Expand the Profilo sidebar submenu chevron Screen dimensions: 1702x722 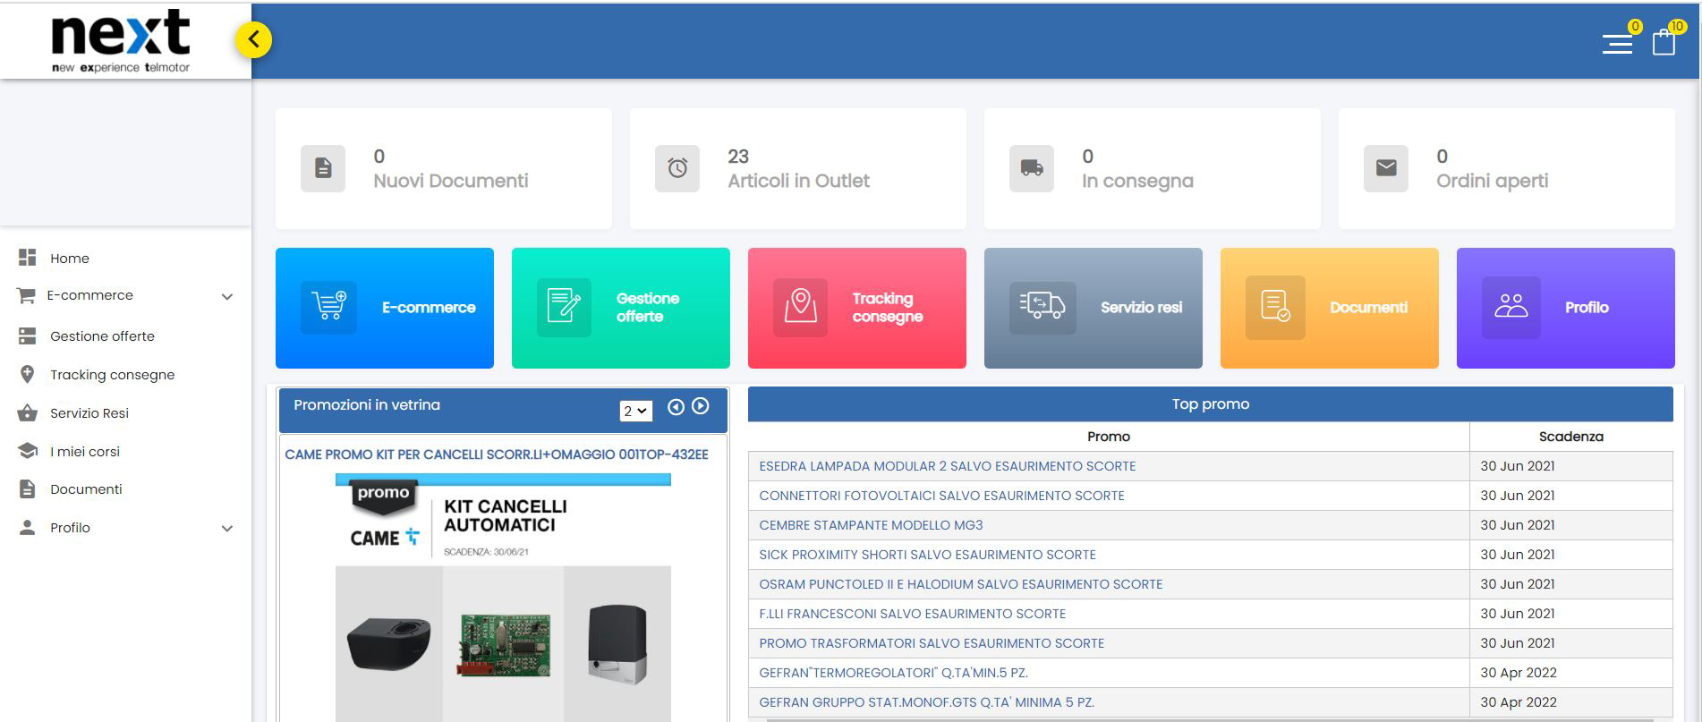[x=227, y=529]
